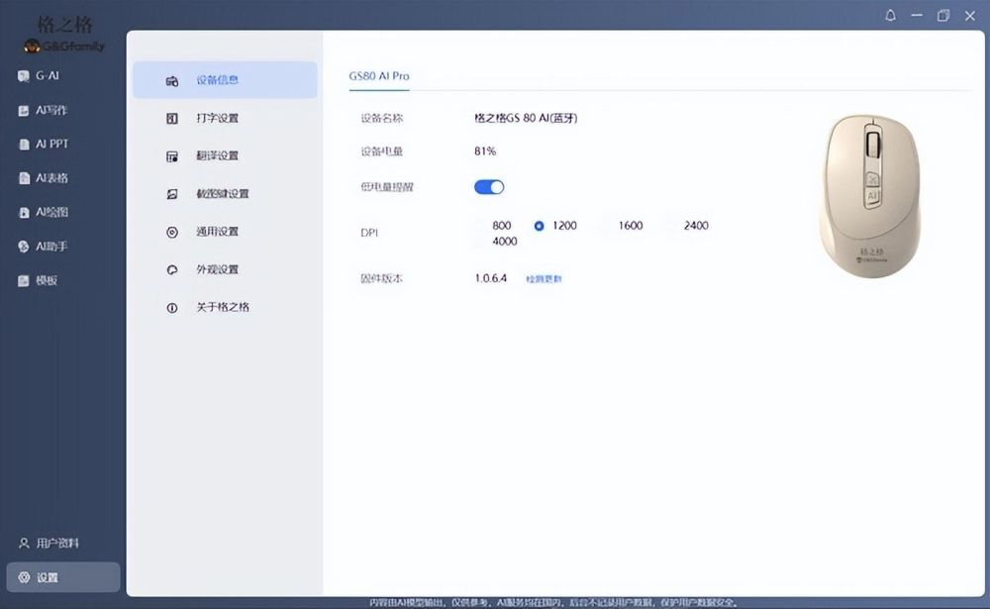Open notifications with the bell icon
990x609 pixels.
(x=890, y=15)
